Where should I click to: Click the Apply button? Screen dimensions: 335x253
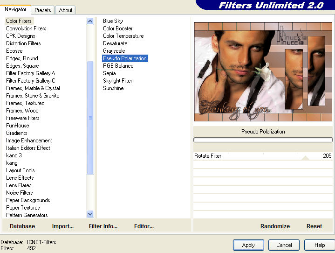click(x=248, y=245)
